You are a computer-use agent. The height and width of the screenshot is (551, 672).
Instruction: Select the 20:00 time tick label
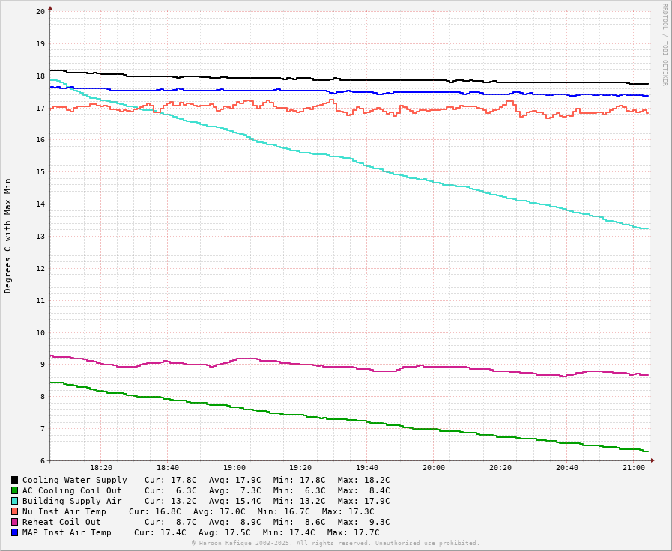434,468
